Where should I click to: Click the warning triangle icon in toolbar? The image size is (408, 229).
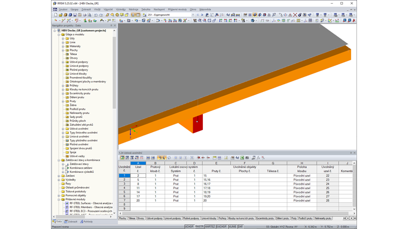290,15
